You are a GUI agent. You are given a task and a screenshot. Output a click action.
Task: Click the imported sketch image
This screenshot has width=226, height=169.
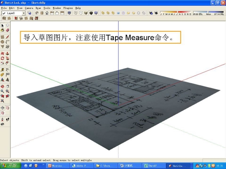pyautogui.click(x=118, y=109)
